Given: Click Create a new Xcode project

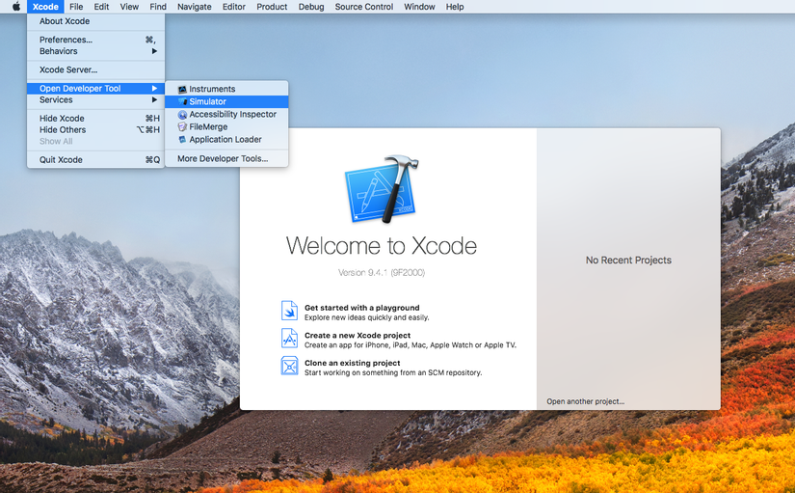Looking at the screenshot, I should (x=358, y=335).
